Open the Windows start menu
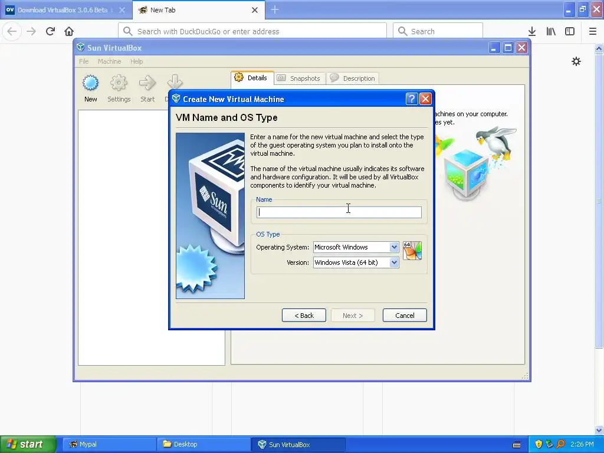The image size is (604, 453). [28, 444]
